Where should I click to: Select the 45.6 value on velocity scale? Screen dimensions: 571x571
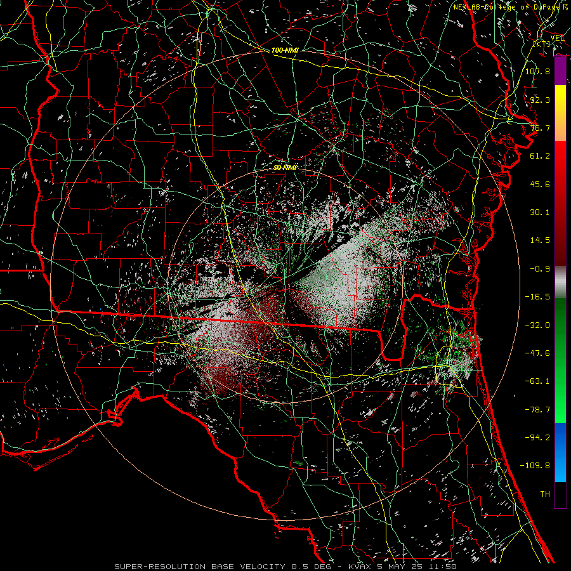click(540, 184)
